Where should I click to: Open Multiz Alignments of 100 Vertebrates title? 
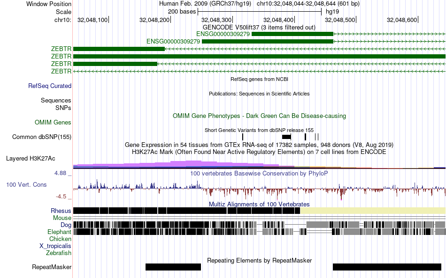point(259,204)
